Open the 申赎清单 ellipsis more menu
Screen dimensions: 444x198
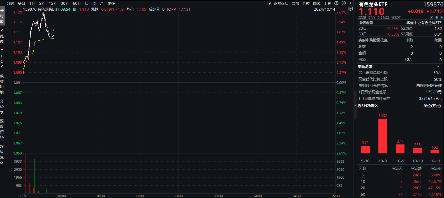click(438, 66)
